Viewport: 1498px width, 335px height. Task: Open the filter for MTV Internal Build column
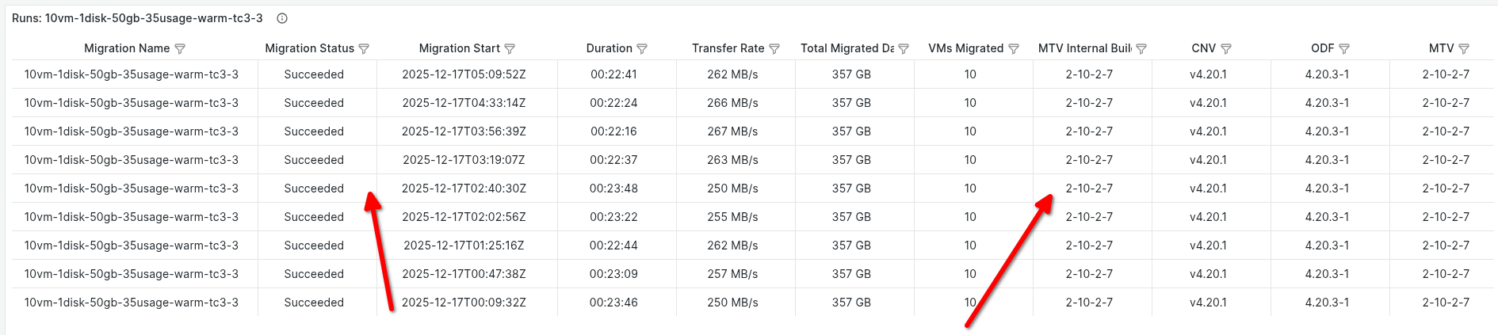pos(1141,49)
